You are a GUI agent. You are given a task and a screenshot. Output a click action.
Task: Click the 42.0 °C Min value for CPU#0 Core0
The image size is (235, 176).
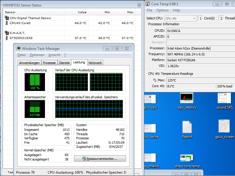(104, 23)
